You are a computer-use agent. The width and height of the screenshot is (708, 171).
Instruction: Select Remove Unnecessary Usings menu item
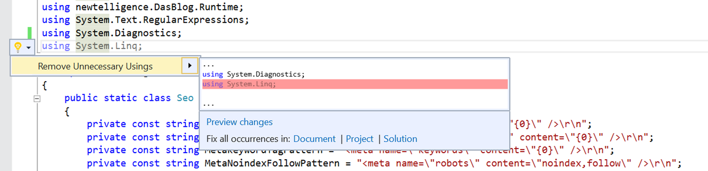click(x=95, y=66)
